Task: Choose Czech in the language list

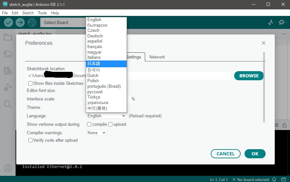Action: 106,30
